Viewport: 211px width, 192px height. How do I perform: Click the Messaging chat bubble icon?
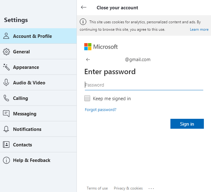6,114
